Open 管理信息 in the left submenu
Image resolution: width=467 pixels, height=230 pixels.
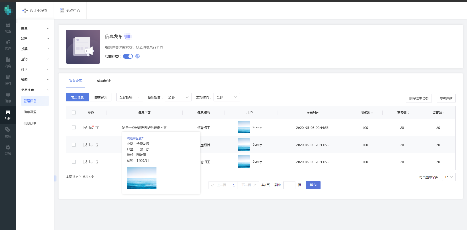pos(35,101)
